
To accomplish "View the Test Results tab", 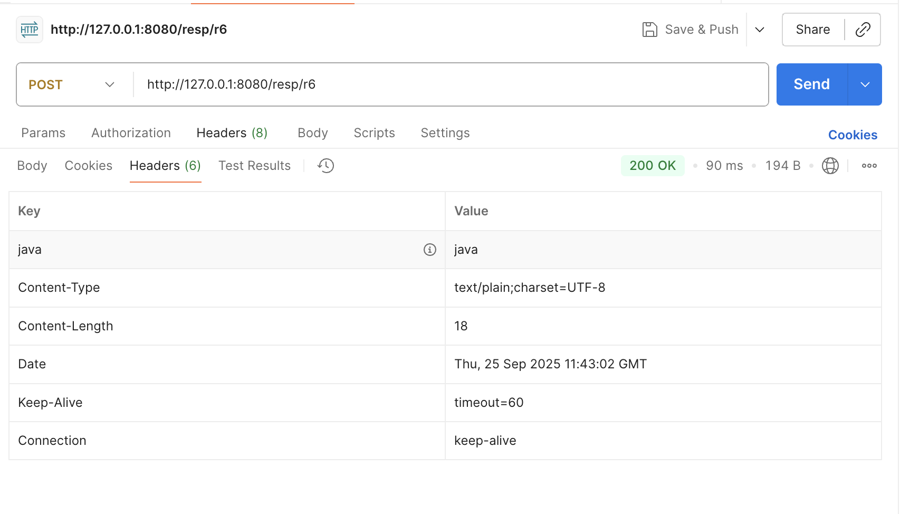I will 254,166.
